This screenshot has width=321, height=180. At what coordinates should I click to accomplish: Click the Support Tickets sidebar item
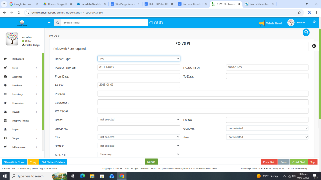click(20, 121)
